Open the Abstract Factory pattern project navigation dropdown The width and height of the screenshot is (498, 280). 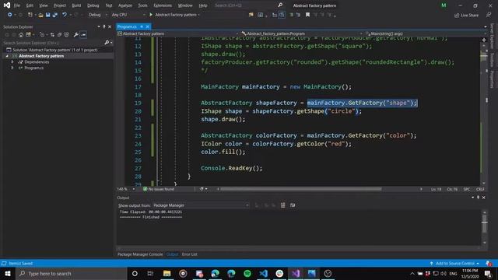pos(177,33)
